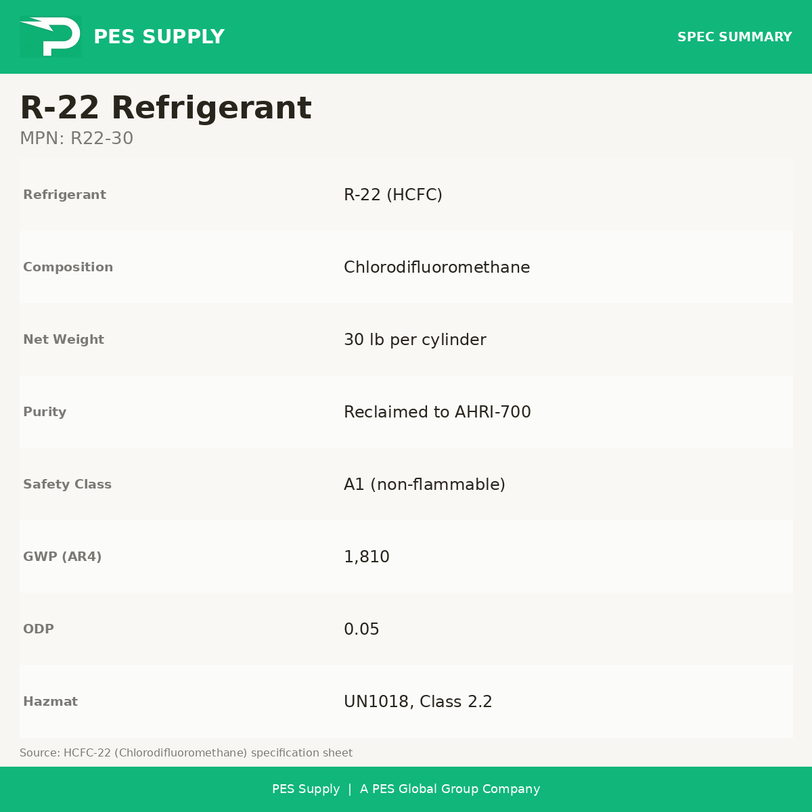Click the ODP row label

[x=39, y=629]
